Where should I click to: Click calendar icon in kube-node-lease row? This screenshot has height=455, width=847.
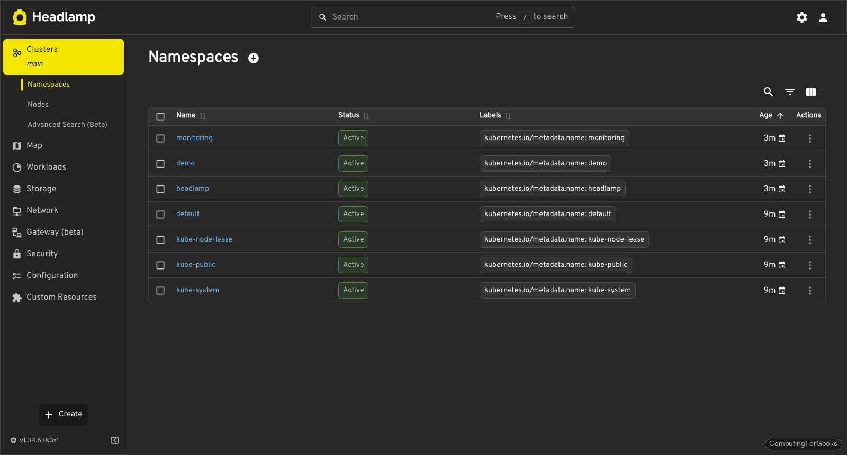782,240
